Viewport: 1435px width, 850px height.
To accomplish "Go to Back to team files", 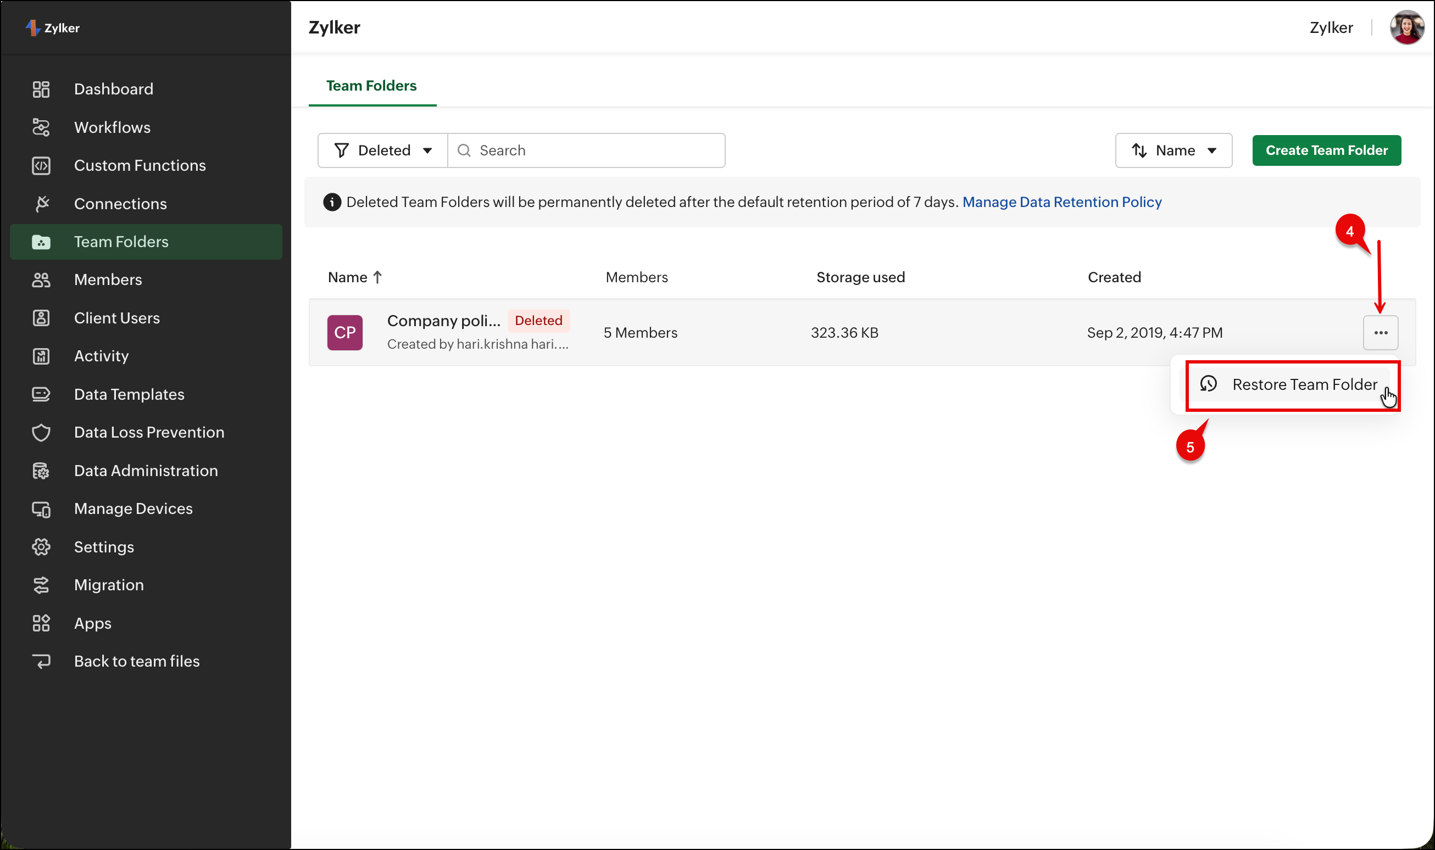I will click(136, 661).
